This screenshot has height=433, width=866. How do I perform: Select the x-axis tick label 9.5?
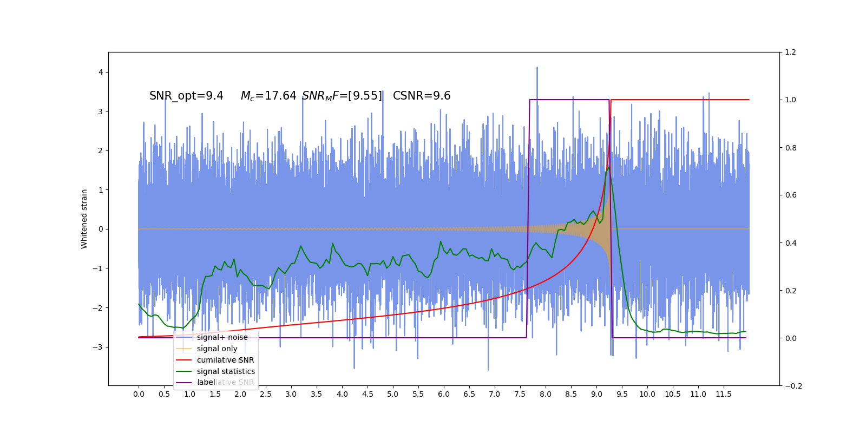622,394
